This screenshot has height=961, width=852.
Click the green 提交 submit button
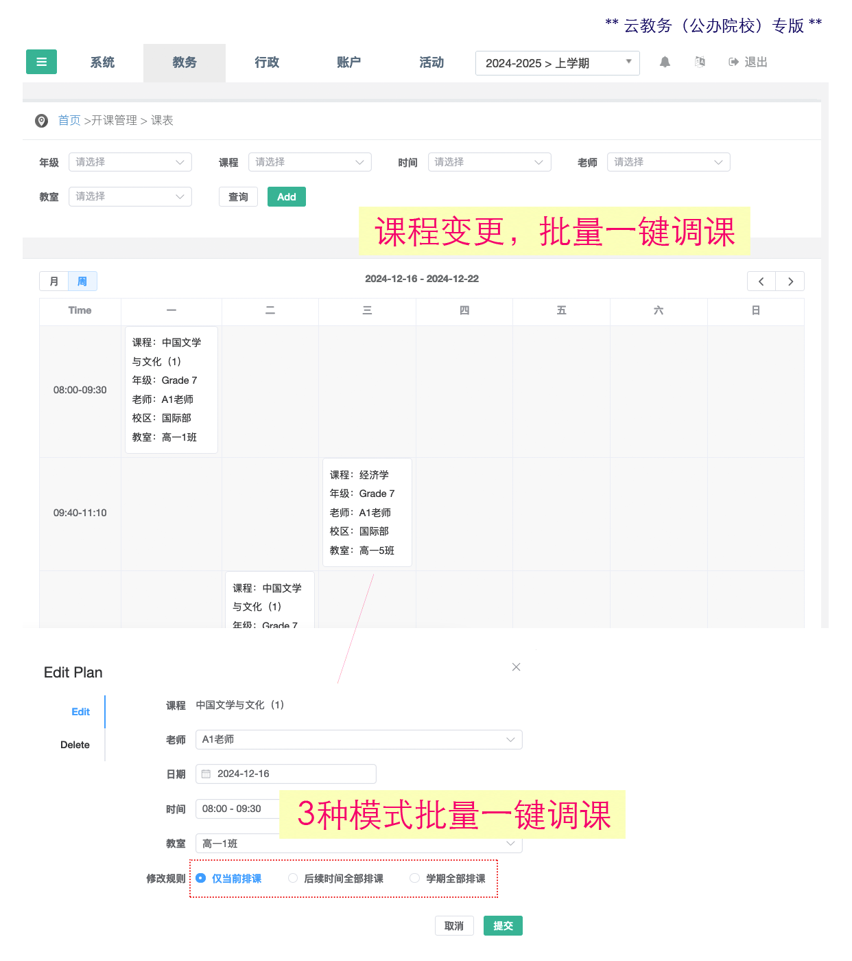[x=503, y=926]
